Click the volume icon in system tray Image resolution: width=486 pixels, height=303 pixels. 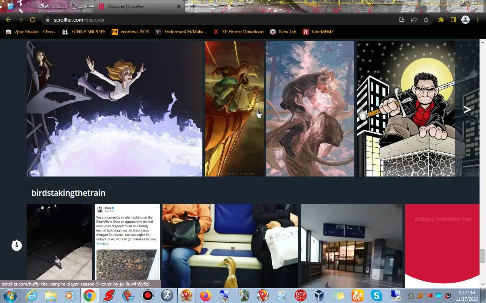point(448,296)
